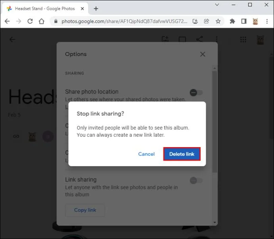
Task: Toggle the browser side panel
Action: click(x=244, y=21)
